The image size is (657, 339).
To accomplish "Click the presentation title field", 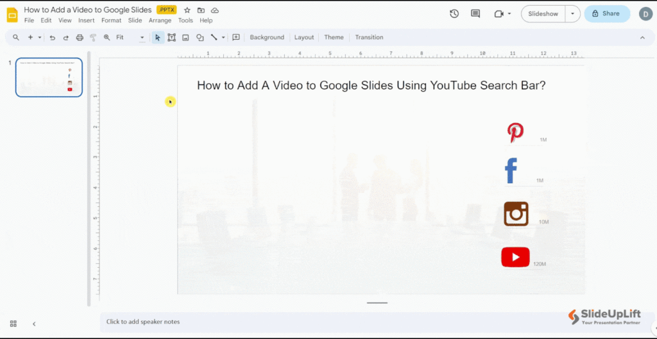I will coord(87,10).
